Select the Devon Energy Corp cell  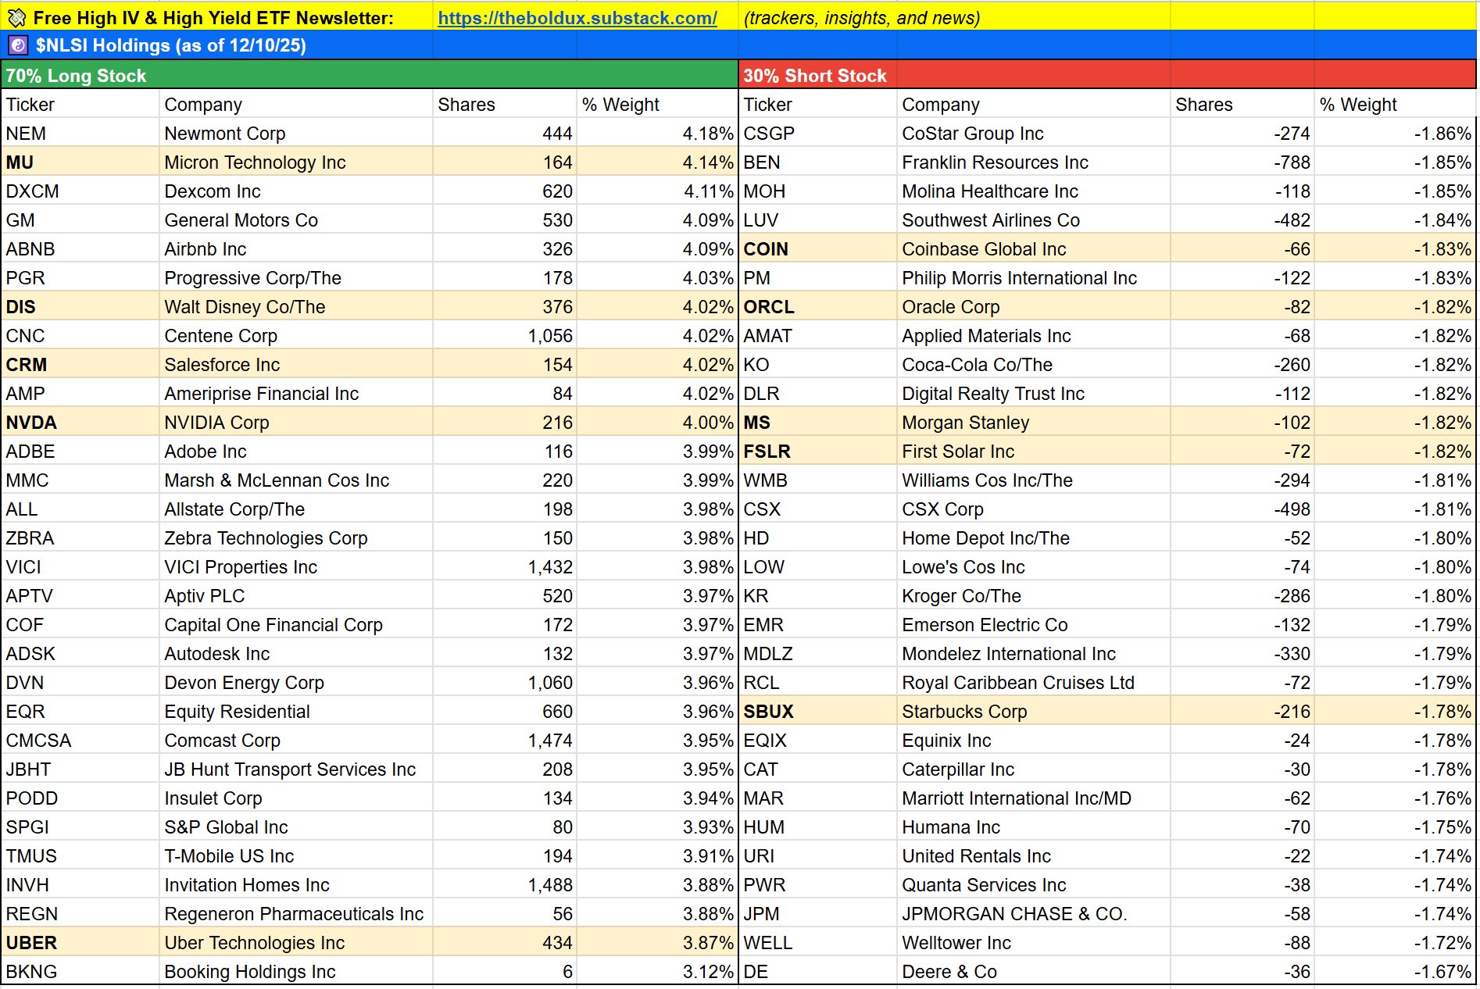[296, 683]
